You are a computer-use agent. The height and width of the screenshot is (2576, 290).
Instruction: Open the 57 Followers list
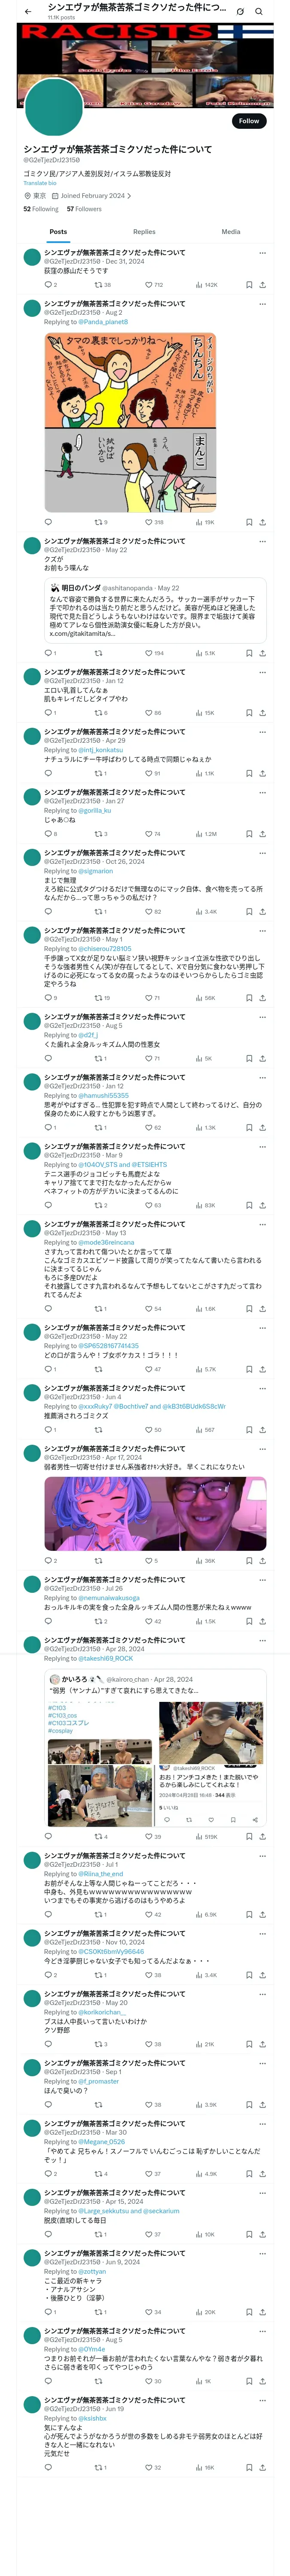[x=84, y=209]
